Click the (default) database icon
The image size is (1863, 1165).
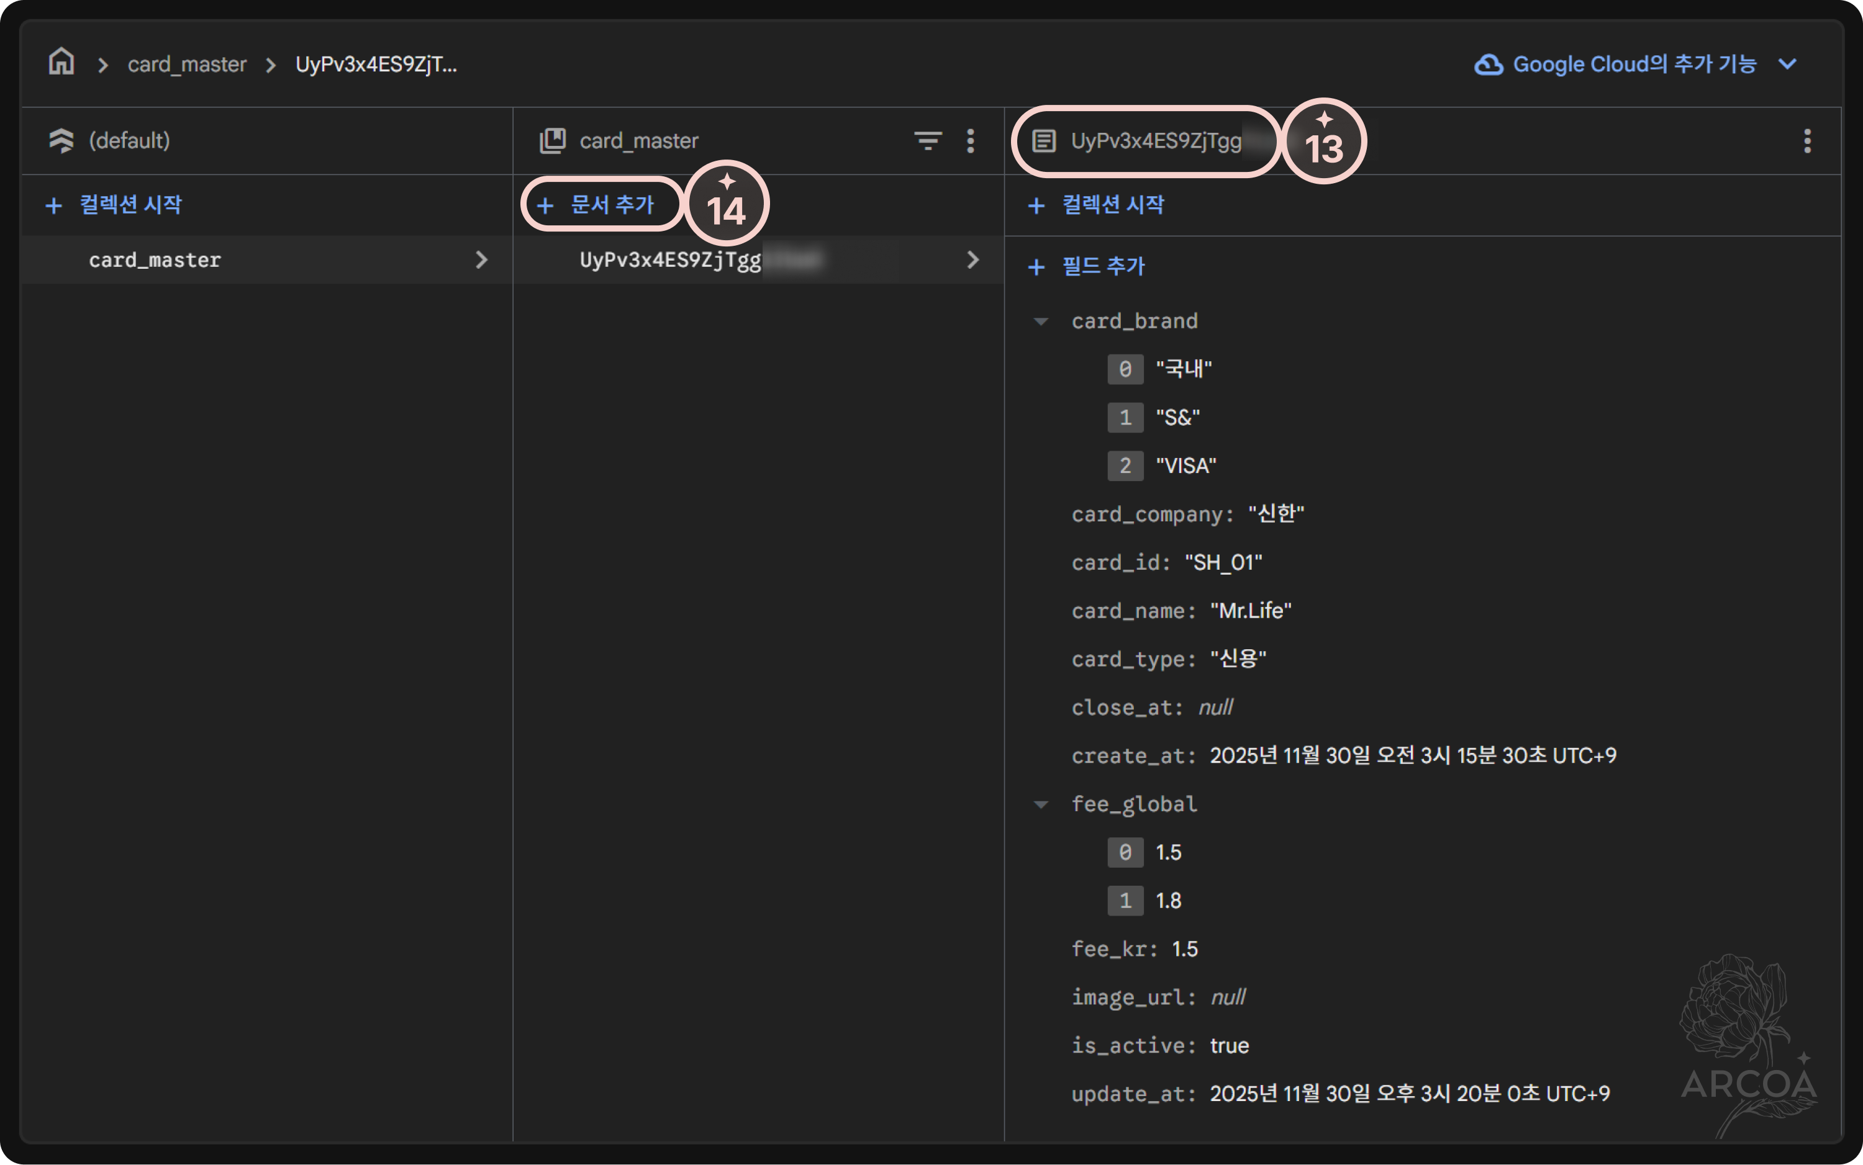[61, 141]
